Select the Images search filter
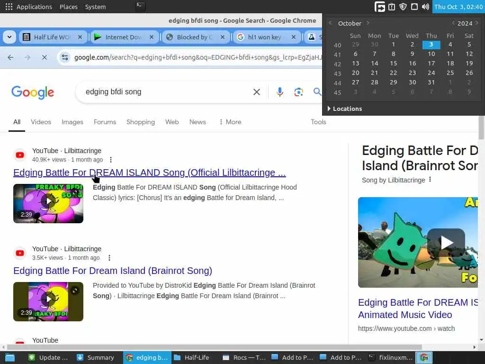The width and height of the screenshot is (485, 364). (72, 122)
